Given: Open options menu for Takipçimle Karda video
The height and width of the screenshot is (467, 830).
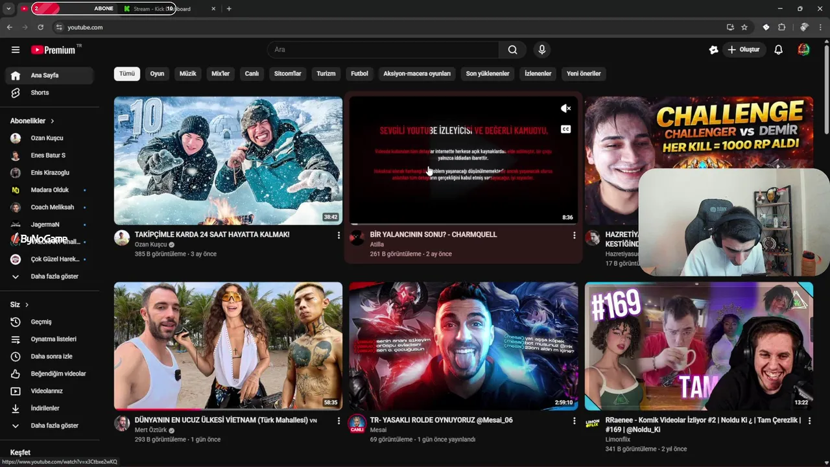Looking at the screenshot, I should [338, 235].
